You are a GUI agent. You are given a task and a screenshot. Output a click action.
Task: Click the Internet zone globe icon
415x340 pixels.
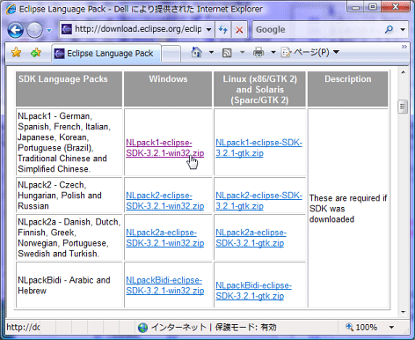click(142, 327)
